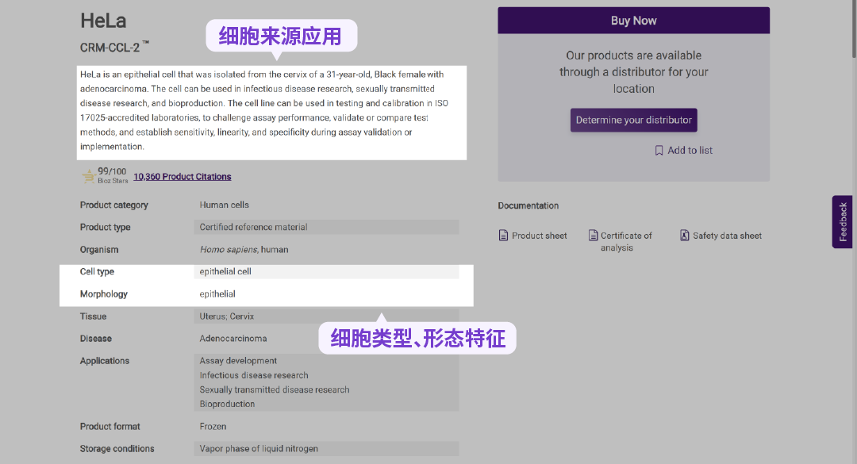This screenshot has width=857, height=464.
Task: Click the 'Adenocarcinoma' disease value
Action: coord(233,339)
